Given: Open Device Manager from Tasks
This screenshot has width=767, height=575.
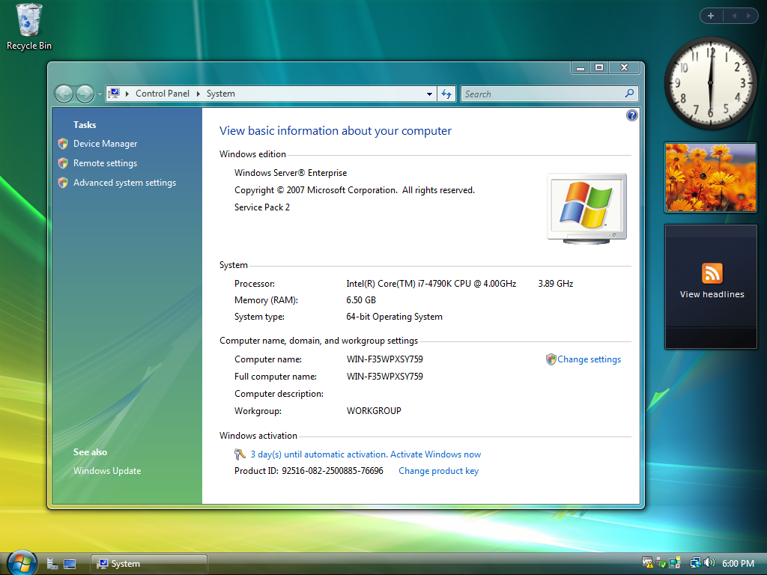Looking at the screenshot, I should click(x=105, y=144).
